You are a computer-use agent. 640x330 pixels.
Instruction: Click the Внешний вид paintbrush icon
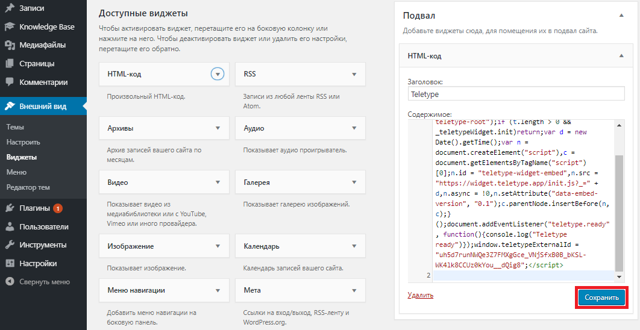click(x=10, y=107)
